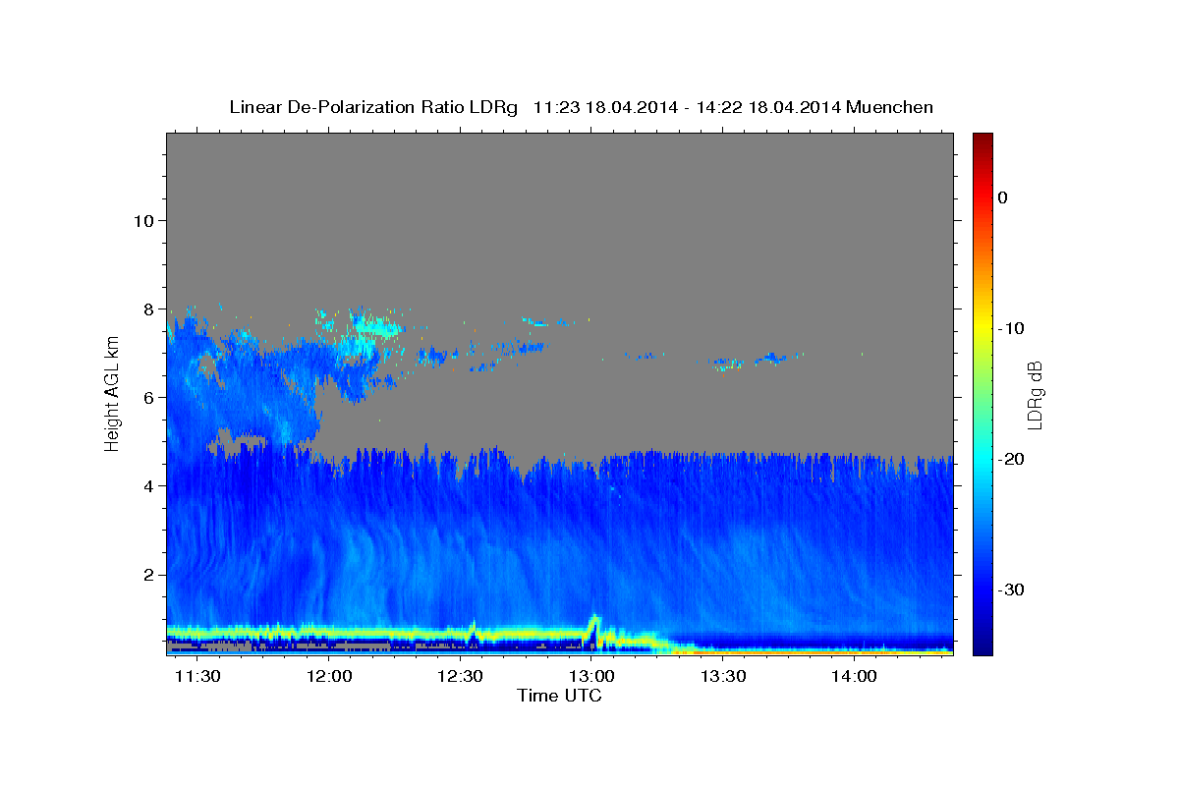Click the 14:00 time tick label

[854, 677]
